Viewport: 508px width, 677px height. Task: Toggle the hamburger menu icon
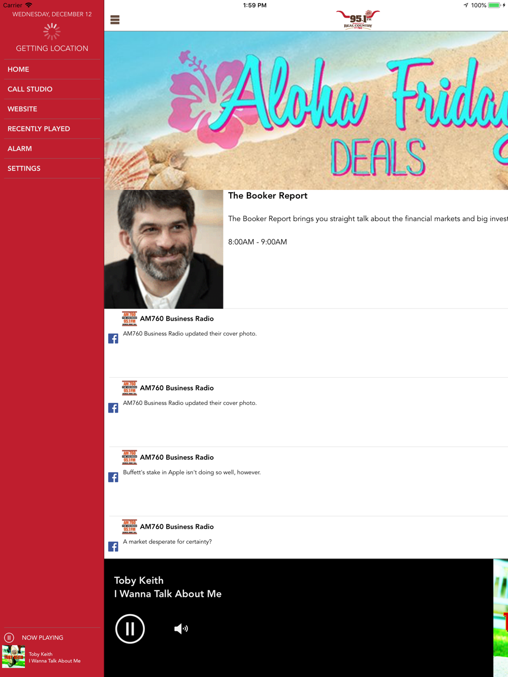click(x=115, y=20)
